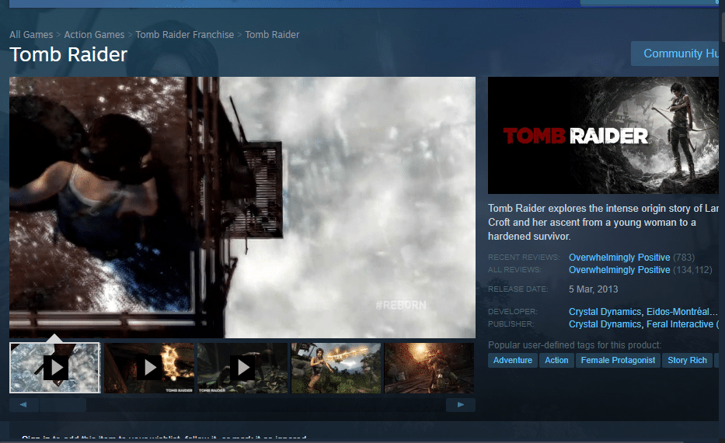Open the All Games breadcrumb link

click(31, 35)
